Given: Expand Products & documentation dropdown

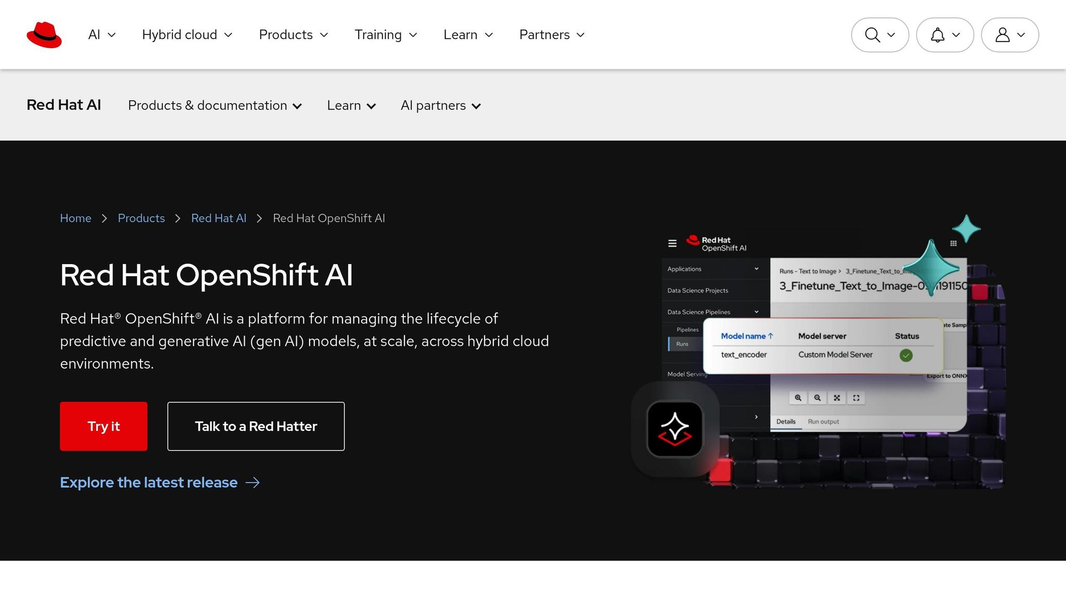Looking at the screenshot, I should point(214,106).
